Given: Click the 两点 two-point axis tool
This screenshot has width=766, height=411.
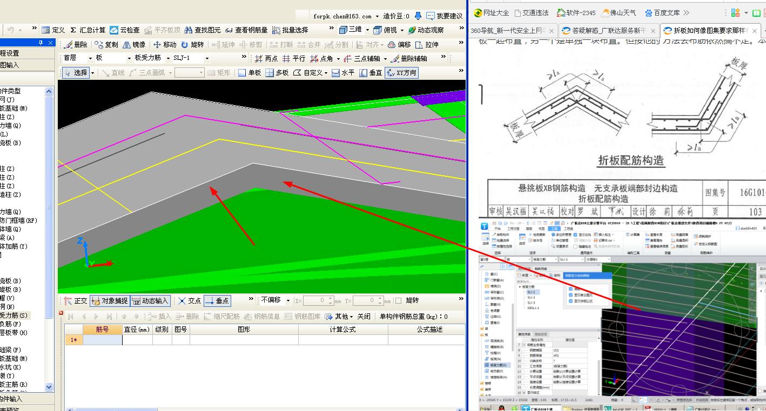Looking at the screenshot, I should pyautogui.click(x=266, y=58).
